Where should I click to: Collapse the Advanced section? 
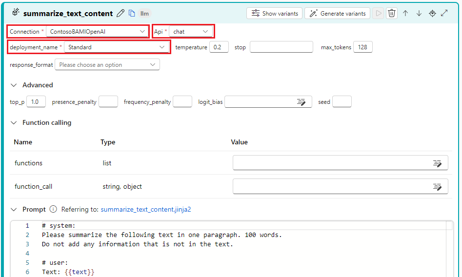[x=14, y=85]
